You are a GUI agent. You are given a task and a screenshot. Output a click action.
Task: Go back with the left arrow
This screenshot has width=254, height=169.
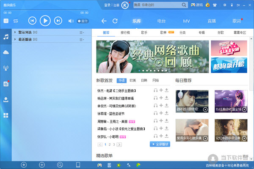pos(104,21)
